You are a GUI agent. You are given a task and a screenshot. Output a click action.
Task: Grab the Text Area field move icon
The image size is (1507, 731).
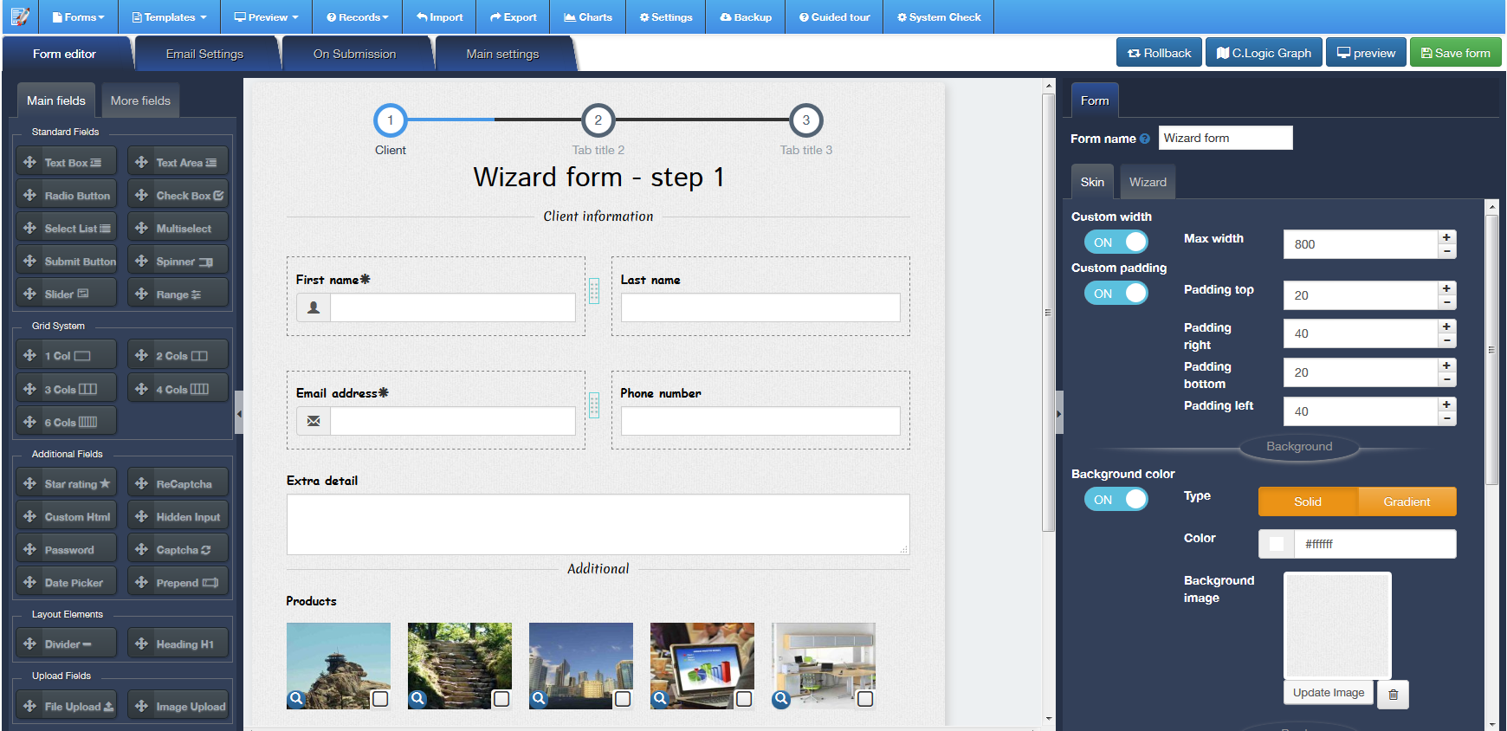(142, 163)
